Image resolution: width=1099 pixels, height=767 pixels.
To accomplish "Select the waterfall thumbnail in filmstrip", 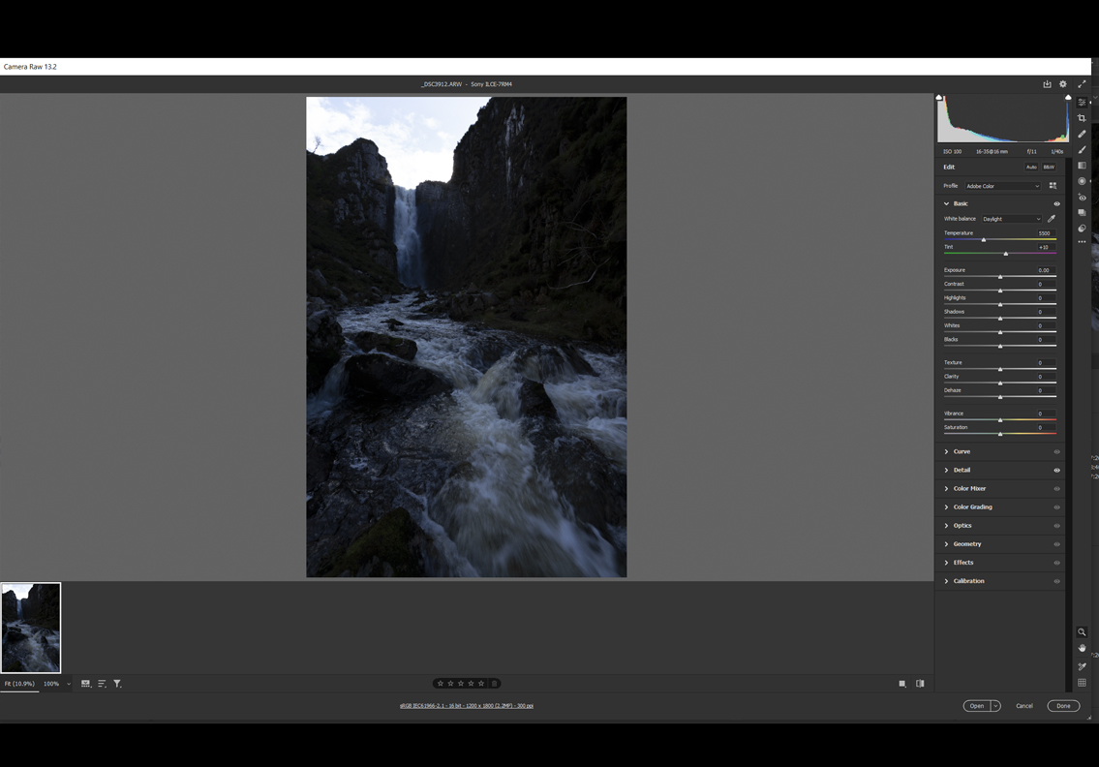I will 31,628.
